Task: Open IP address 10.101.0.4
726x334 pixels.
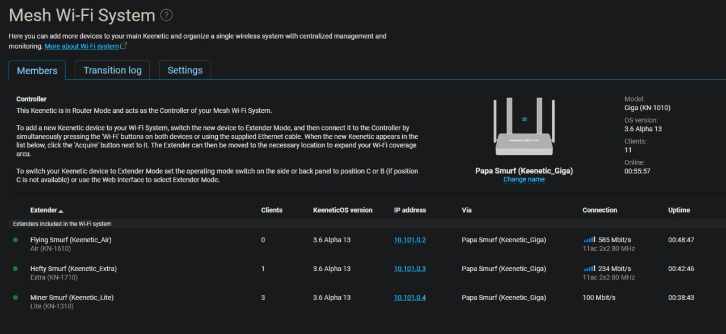Action: click(410, 298)
